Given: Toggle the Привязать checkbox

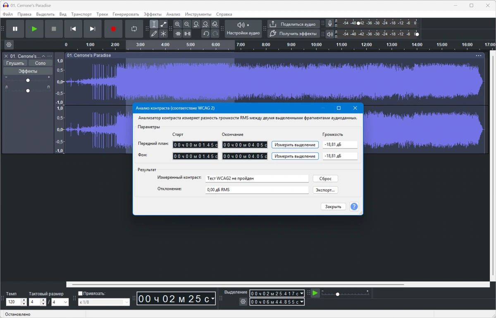Looking at the screenshot, I should click(x=81, y=294).
